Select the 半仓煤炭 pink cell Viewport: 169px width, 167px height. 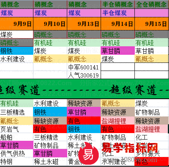pos(118,13)
